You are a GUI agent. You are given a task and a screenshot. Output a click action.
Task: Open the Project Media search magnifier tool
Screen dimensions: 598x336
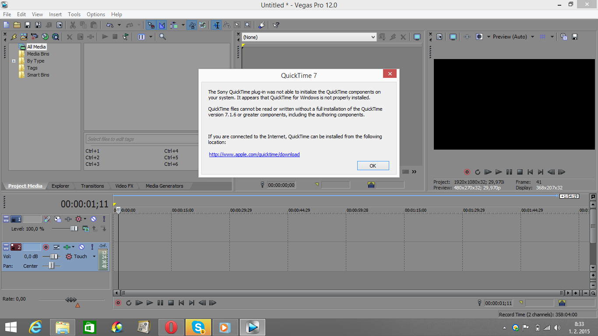pyautogui.click(x=162, y=37)
